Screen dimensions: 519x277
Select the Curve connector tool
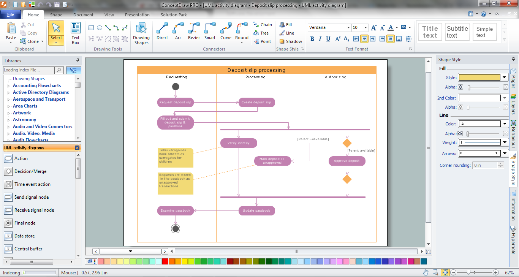point(226,31)
